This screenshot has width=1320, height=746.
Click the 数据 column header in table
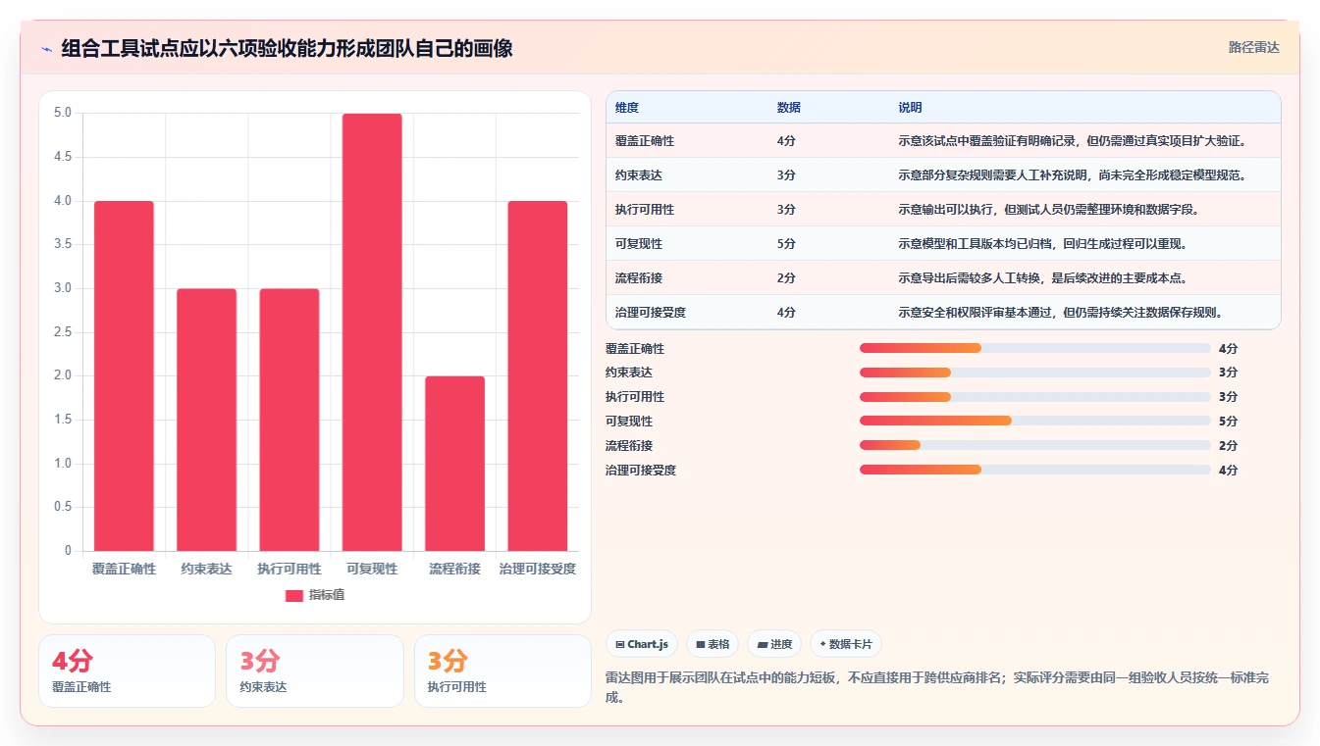point(789,108)
